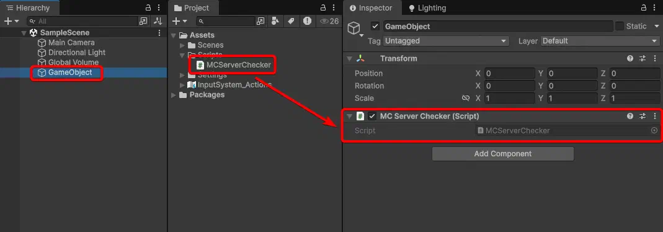Viewport: 663px width, 232px height.
Task: Switch to the Project tab
Action: pyautogui.click(x=192, y=7)
